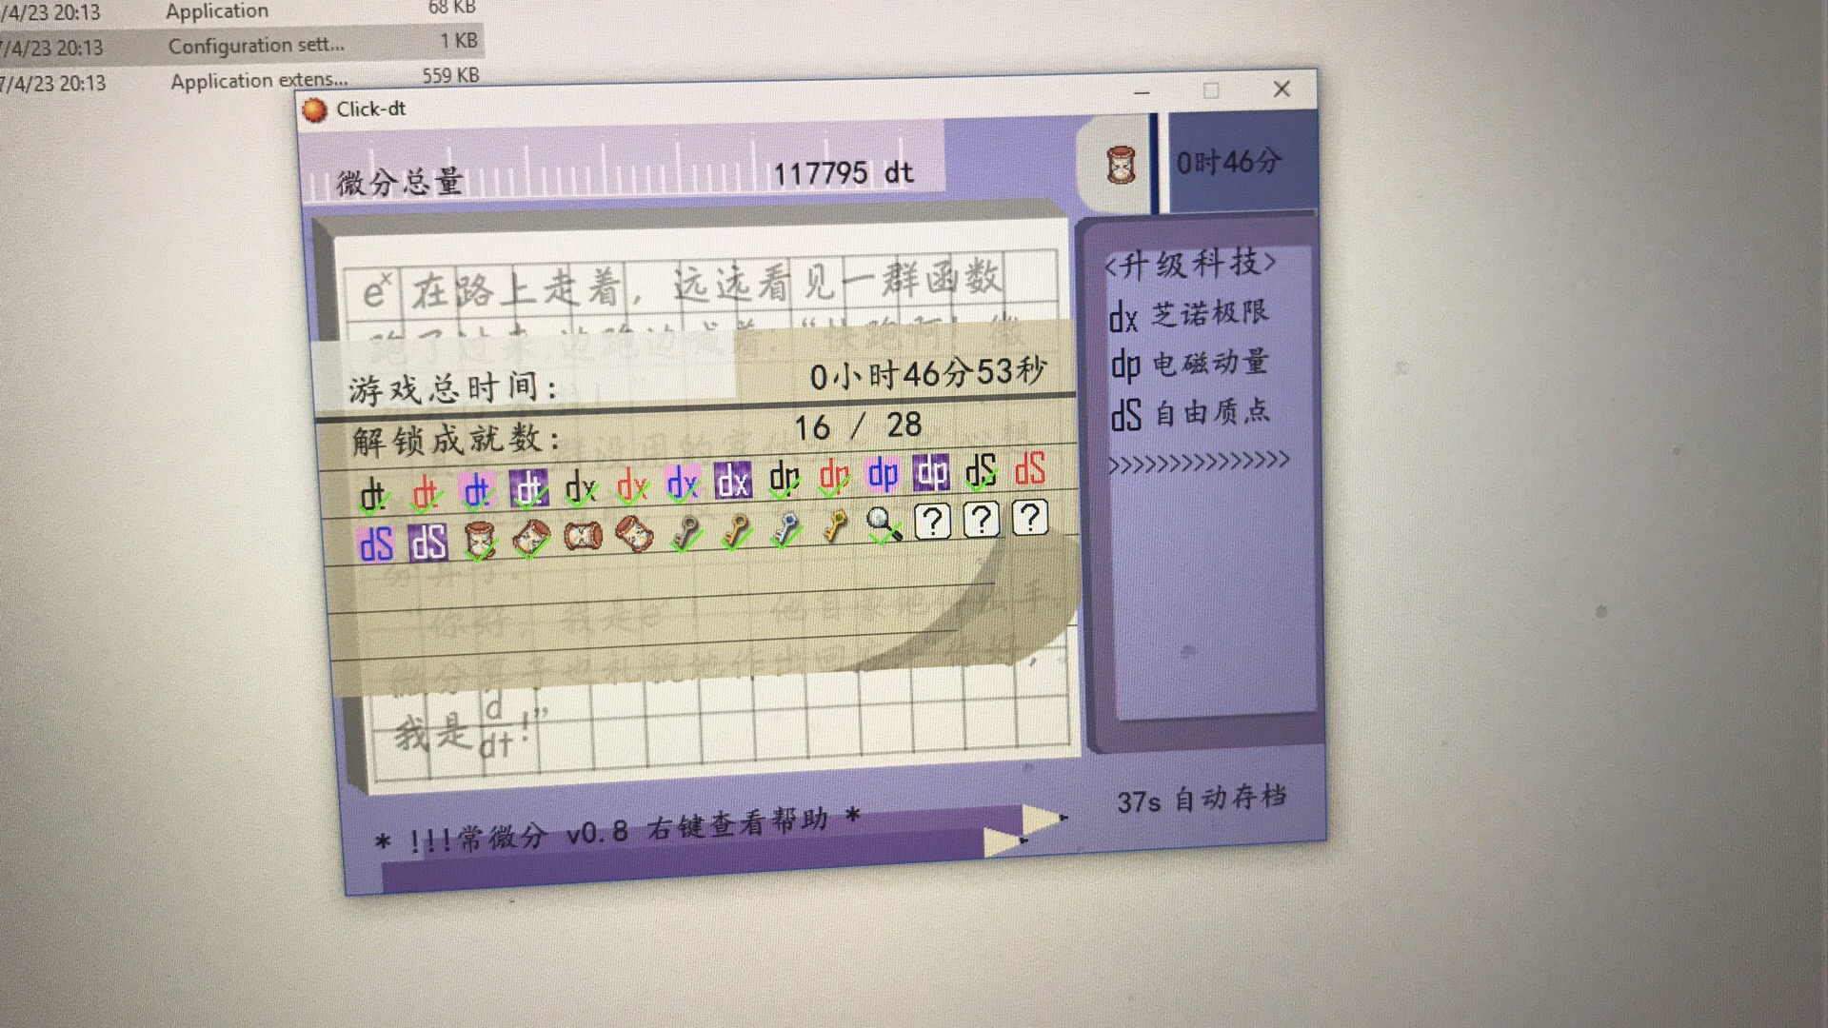Click the 0小时46分53秒 time value
The width and height of the screenshot is (1828, 1028).
coord(928,373)
